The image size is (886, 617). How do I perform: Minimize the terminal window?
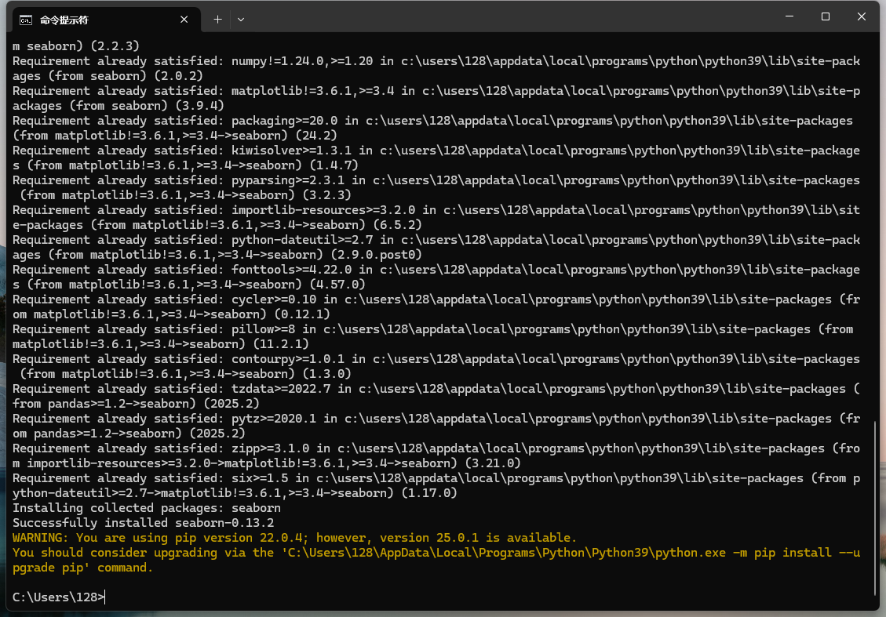click(x=789, y=16)
